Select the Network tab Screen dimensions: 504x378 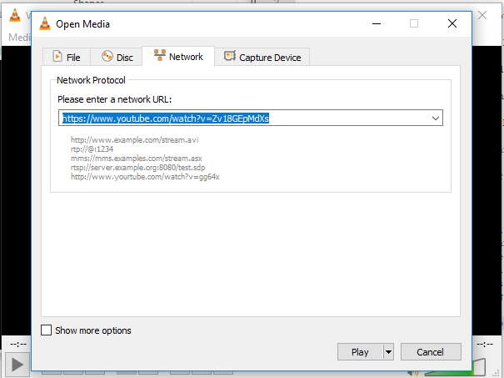[x=178, y=57]
